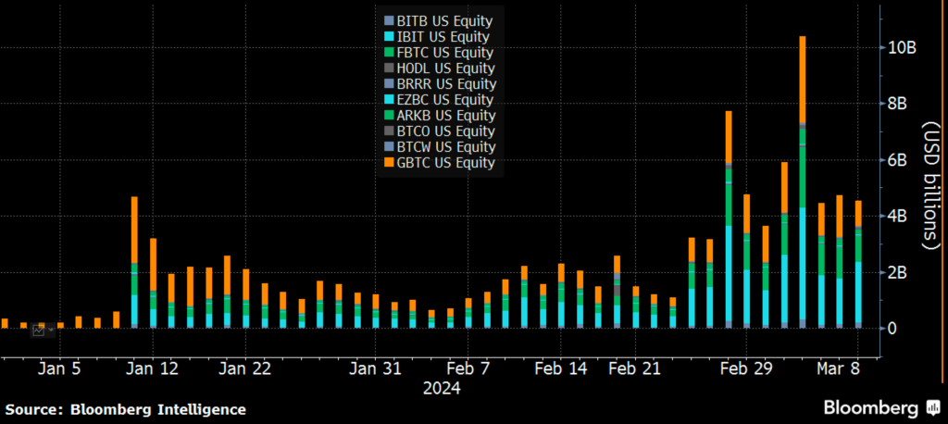Click the HODL US Equity color swatch

tap(388, 69)
